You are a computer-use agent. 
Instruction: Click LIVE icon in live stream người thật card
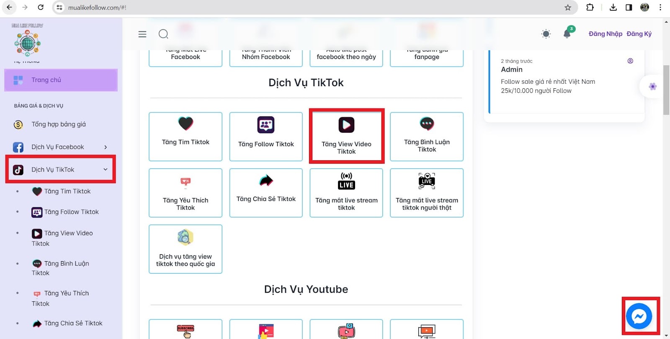pyautogui.click(x=427, y=181)
